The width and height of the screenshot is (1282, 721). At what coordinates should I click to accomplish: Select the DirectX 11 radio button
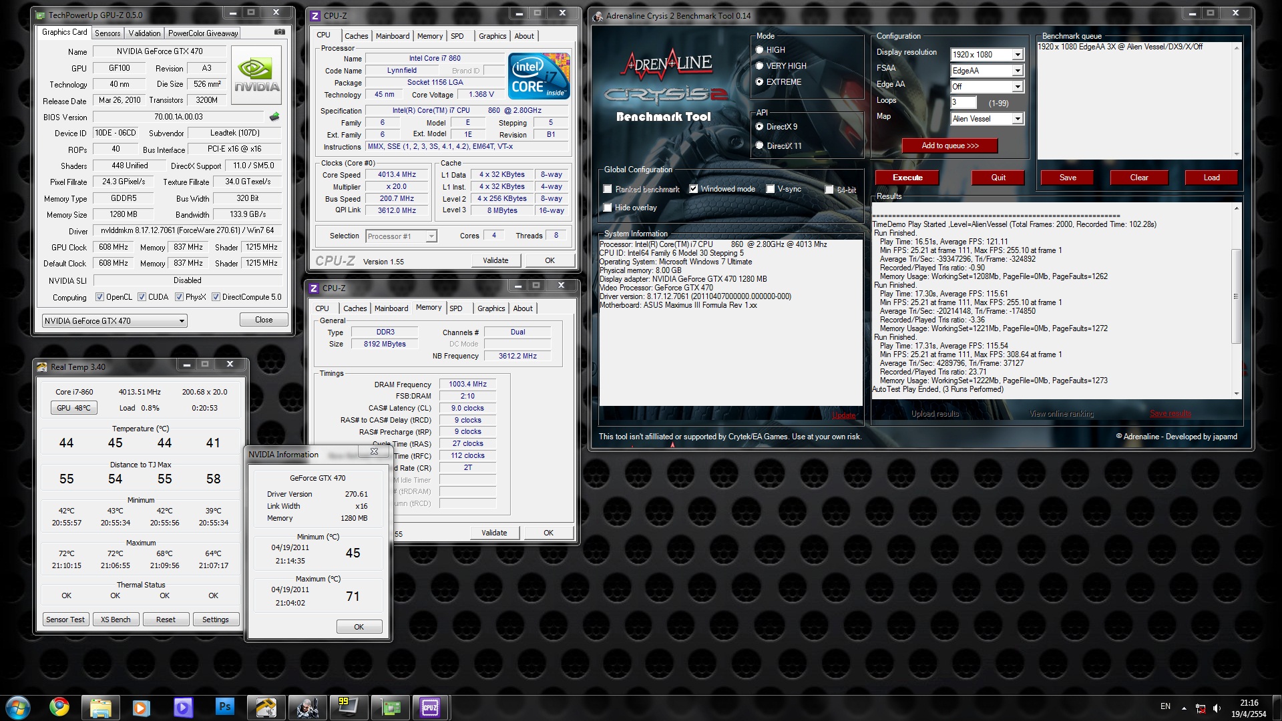tap(759, 146)
